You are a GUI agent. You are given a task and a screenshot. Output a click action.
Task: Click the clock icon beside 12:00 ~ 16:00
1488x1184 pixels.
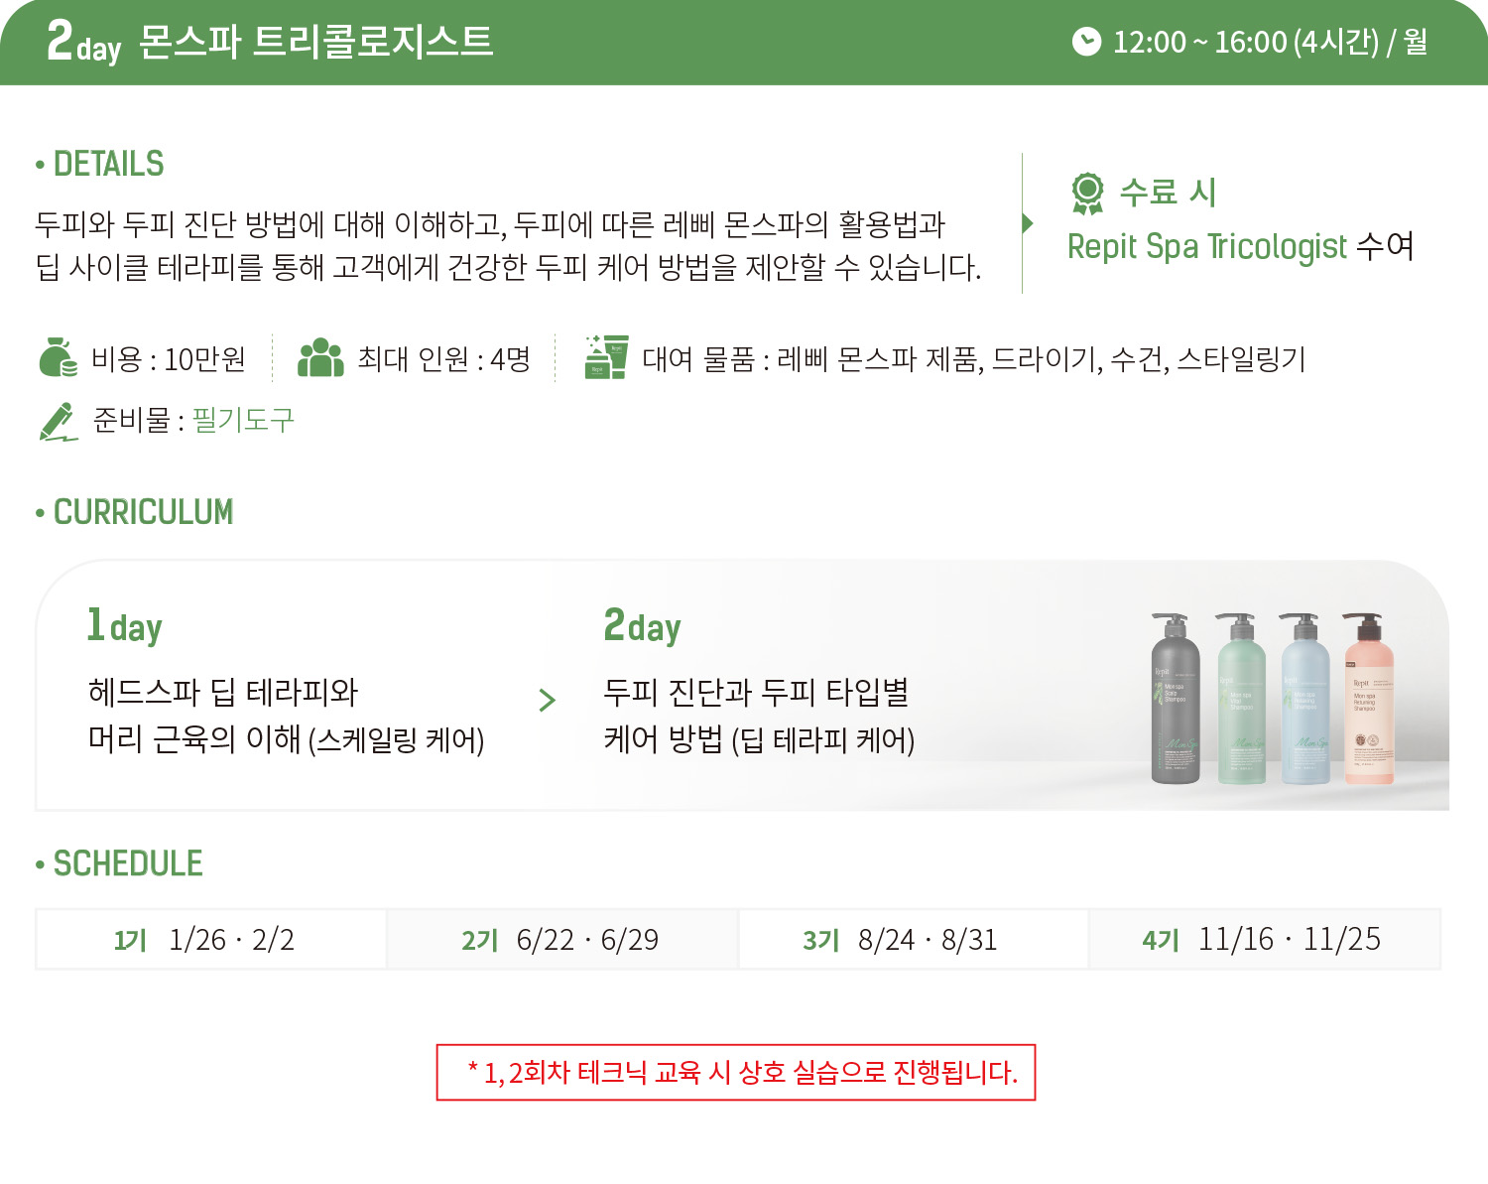click(1086, 42)
